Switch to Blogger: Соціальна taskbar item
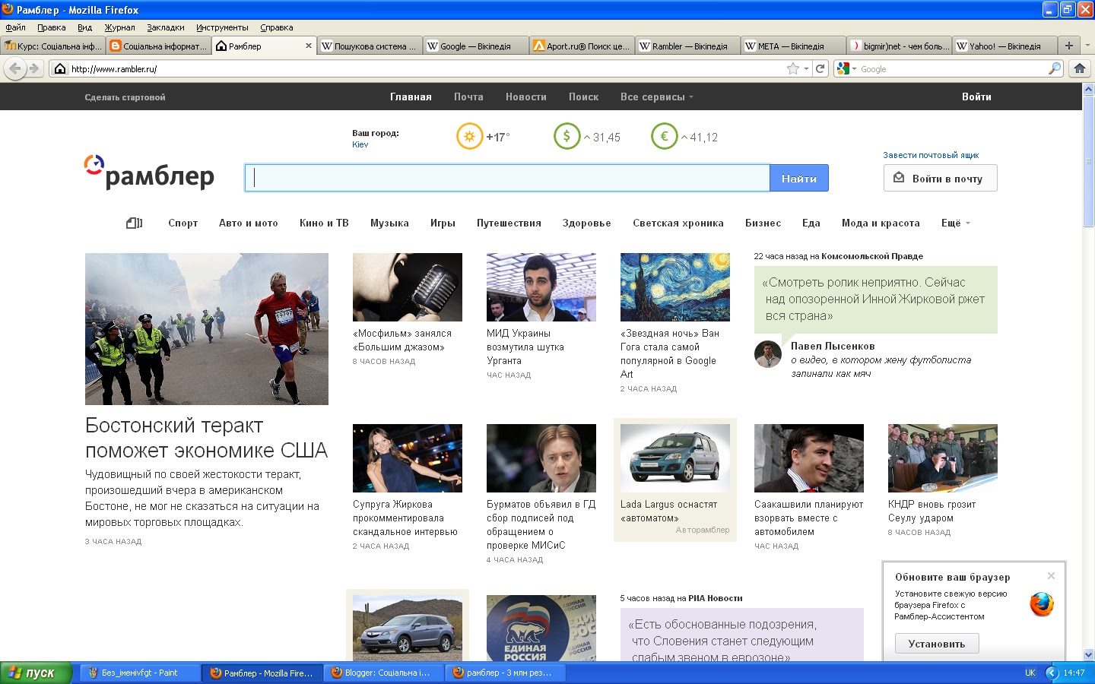The width and height of the screenshot is (1095, 684). pyautogui.click(x=383, y=673)
